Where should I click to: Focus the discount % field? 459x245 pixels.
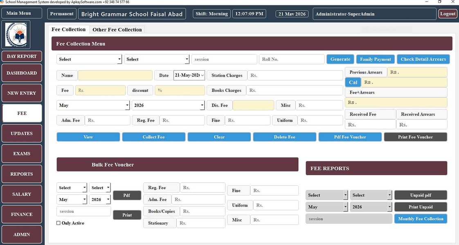(x=180, y=91)
